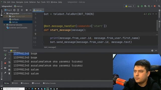This screenshot has height=90, width=161.
Task: Rerun main from Run panel green icon
Action: click(5, 55)
